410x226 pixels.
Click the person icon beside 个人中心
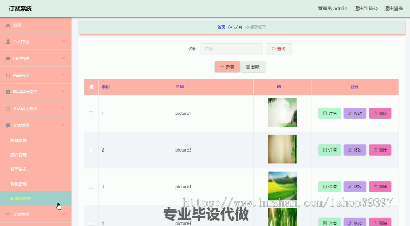(x=8, y=42)
